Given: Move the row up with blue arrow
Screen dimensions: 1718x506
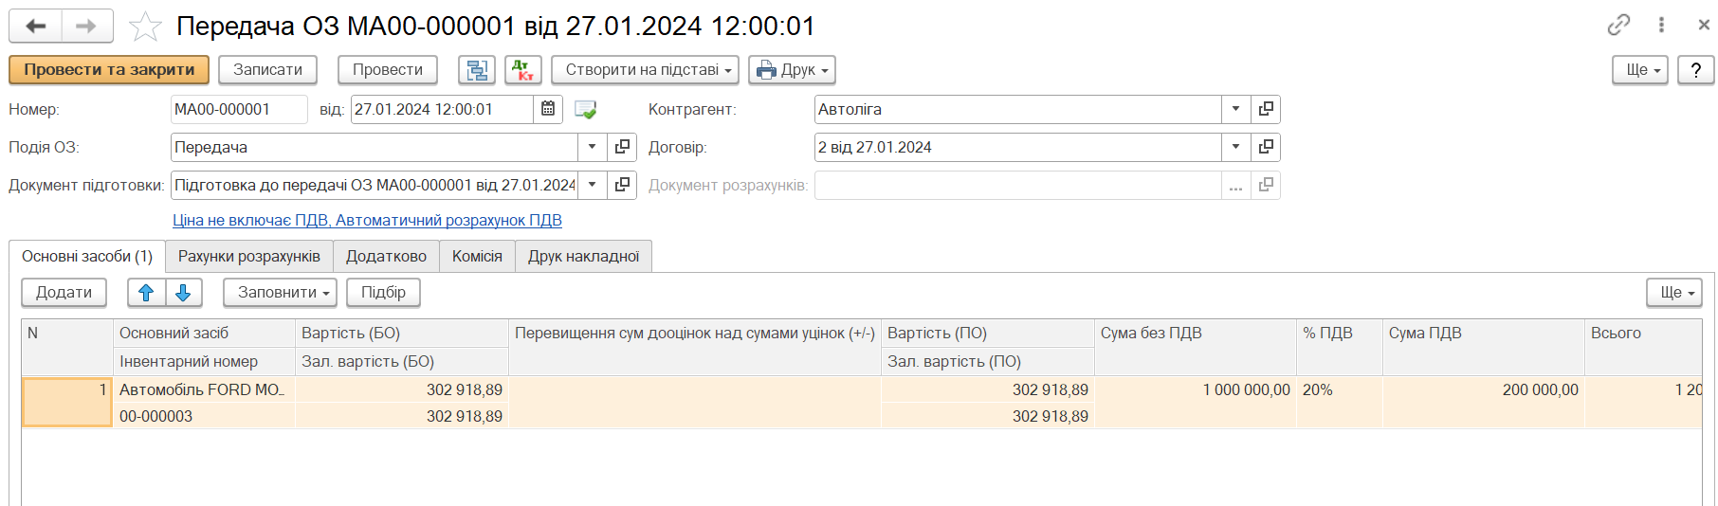Looking at the screenshot, I should (147, 293).
